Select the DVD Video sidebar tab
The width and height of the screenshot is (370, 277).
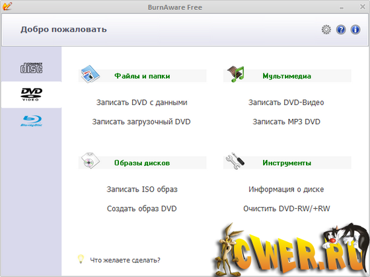32,95
